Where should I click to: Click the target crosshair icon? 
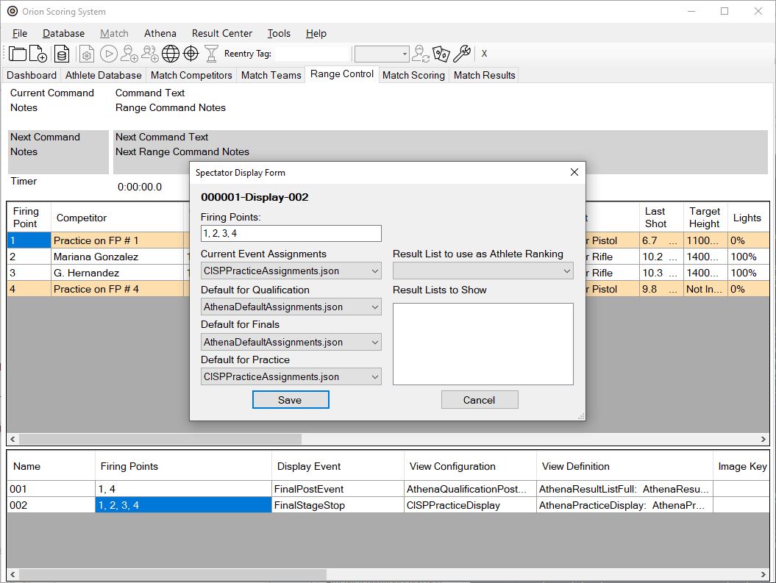point(190,53)
